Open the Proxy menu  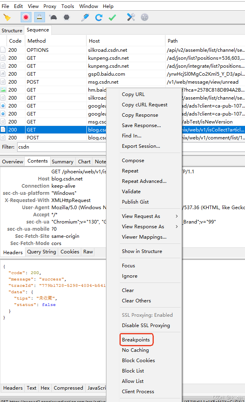tap(50, 6)
